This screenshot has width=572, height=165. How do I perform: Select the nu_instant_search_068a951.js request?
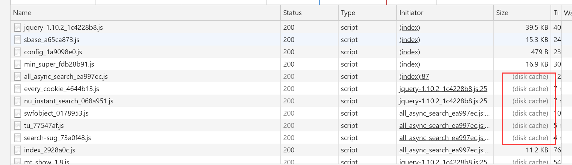(69, 101)
